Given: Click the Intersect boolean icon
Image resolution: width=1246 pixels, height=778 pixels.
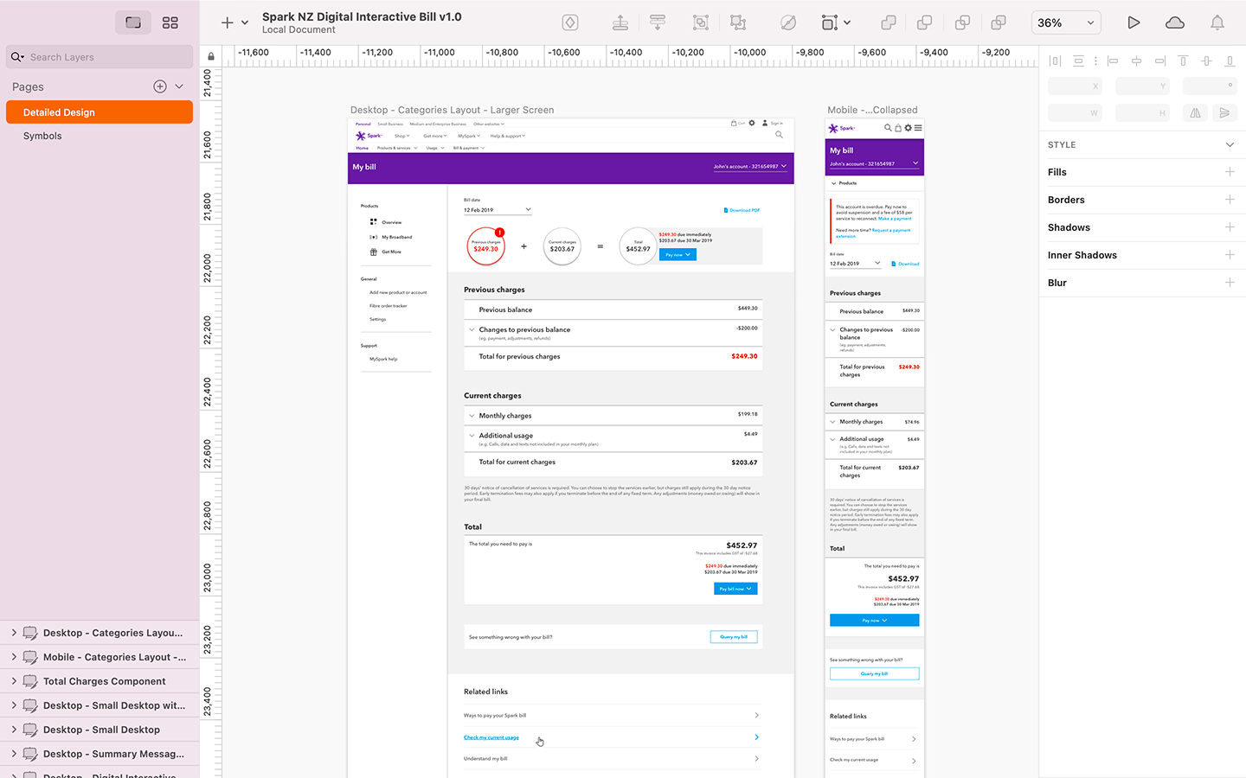Looking at the screenshot, I should 962,22.
